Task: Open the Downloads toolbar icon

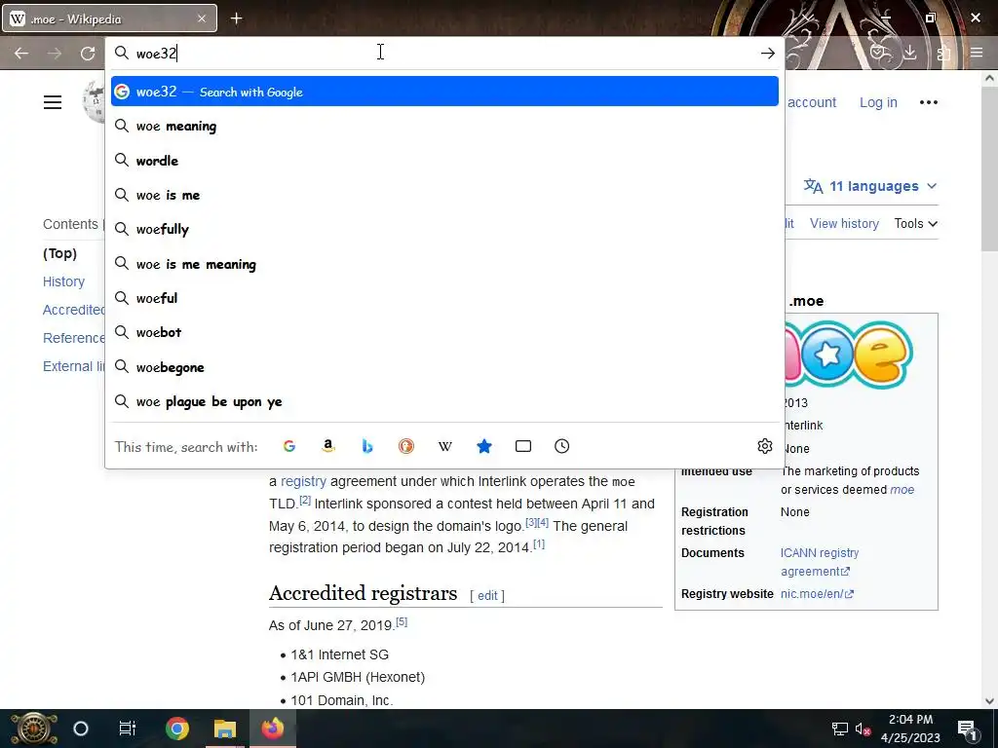Action: pos(910,54)
